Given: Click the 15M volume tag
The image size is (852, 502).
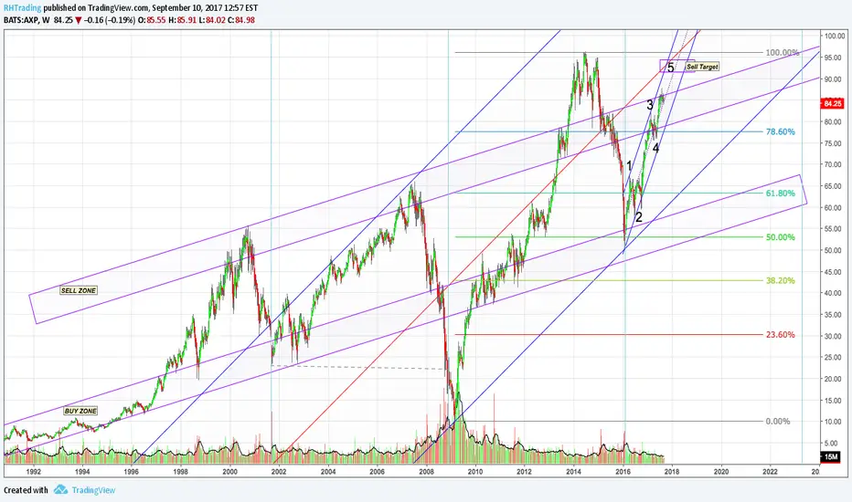Looking at the screenshot, I should pos(831,457).
